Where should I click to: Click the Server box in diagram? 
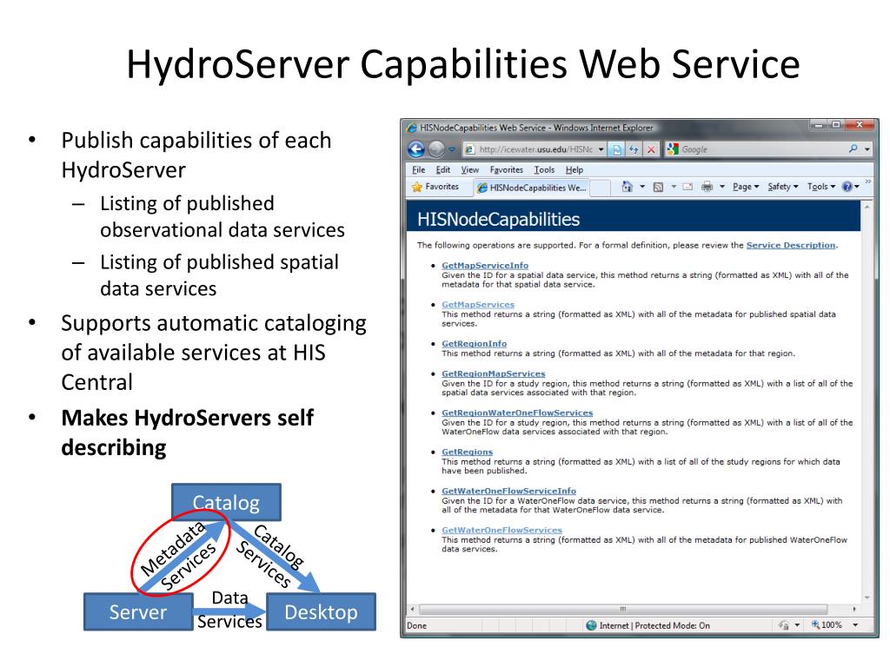point(138,612)
